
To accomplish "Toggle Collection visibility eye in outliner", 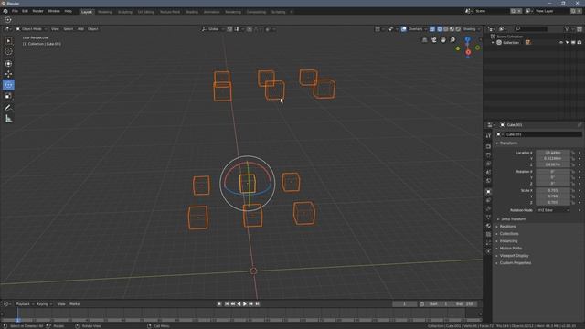I will (x=561, y=43).
